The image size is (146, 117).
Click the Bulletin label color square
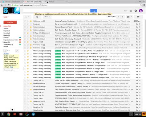pos(20,38)
